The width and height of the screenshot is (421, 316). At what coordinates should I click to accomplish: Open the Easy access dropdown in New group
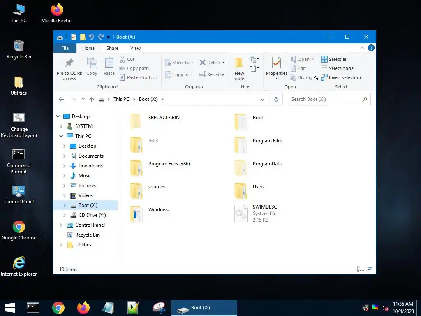pos(254,68)
